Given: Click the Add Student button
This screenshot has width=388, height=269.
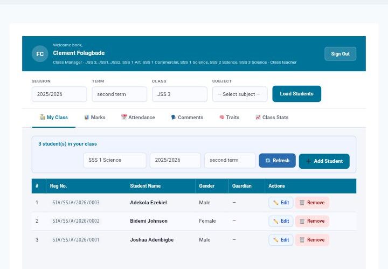Looking at the screenshot, I should coord(324,161).
